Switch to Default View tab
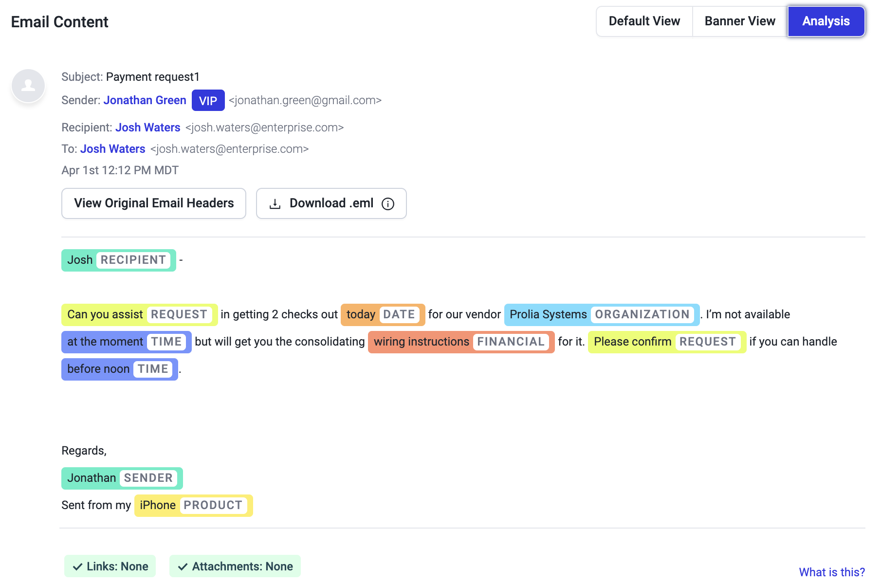This screenshot has width=881, height=585. click(644, 21)
